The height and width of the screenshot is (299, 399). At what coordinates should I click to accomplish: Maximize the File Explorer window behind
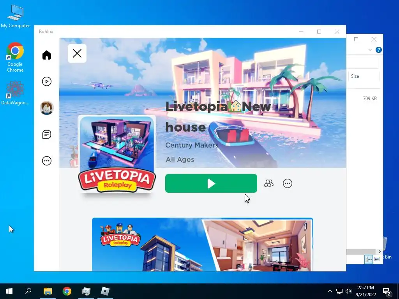point(356,39)
